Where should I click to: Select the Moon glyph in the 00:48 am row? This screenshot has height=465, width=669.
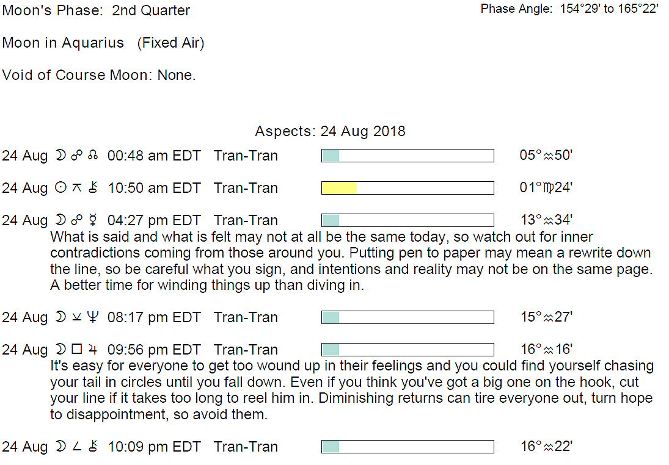(x=60, y=156)
